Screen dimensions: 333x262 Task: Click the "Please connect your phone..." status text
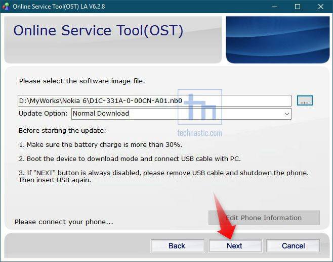[x=64, y=222]
